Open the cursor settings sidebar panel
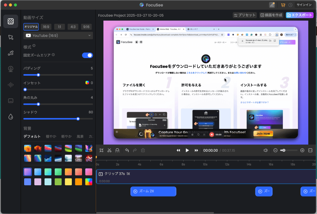 pyautogui.click(x=11, y=37)
